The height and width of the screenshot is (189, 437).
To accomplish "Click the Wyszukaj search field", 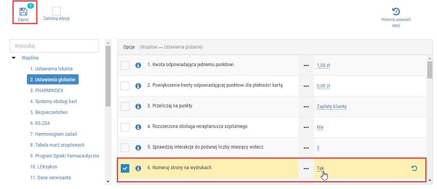I will (55, 46).
